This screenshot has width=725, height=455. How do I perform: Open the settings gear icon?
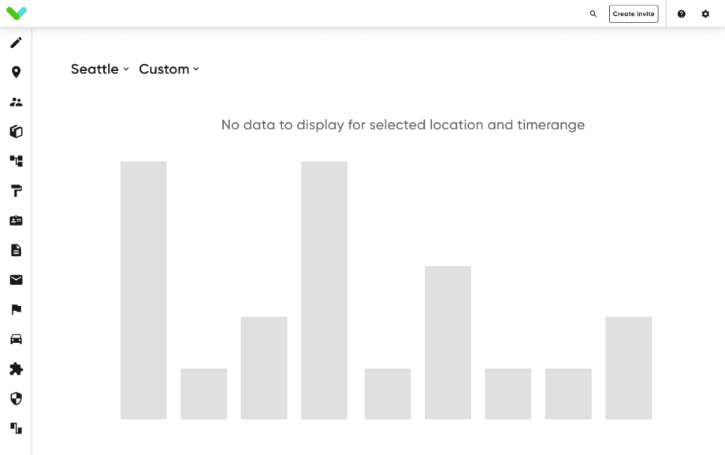705,14
